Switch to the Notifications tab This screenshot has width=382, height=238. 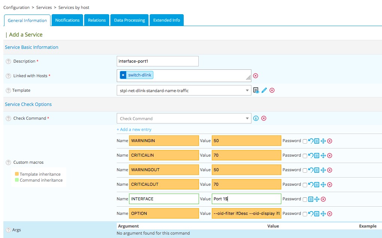[67, 20]
